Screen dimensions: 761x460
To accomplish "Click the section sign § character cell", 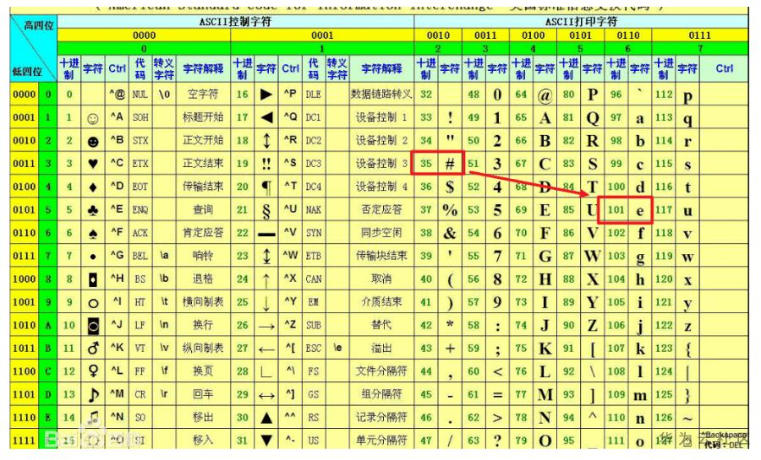I will pyautogui.click(x=266, y=209).
